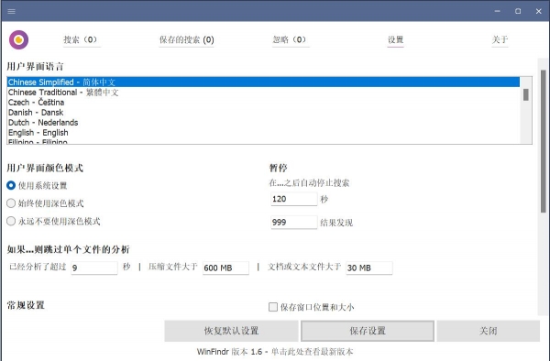
Task: Click the language list scrollbar thumb
Action: tap(526, 94)
